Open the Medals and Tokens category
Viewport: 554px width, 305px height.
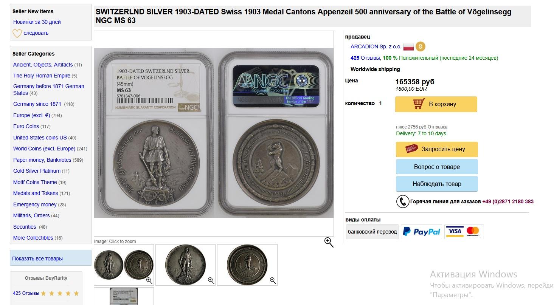point(36,193)
